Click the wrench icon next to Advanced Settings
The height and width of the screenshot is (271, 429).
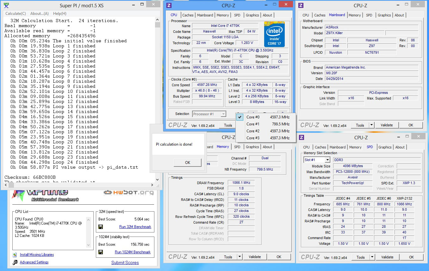tap(15, 262)
